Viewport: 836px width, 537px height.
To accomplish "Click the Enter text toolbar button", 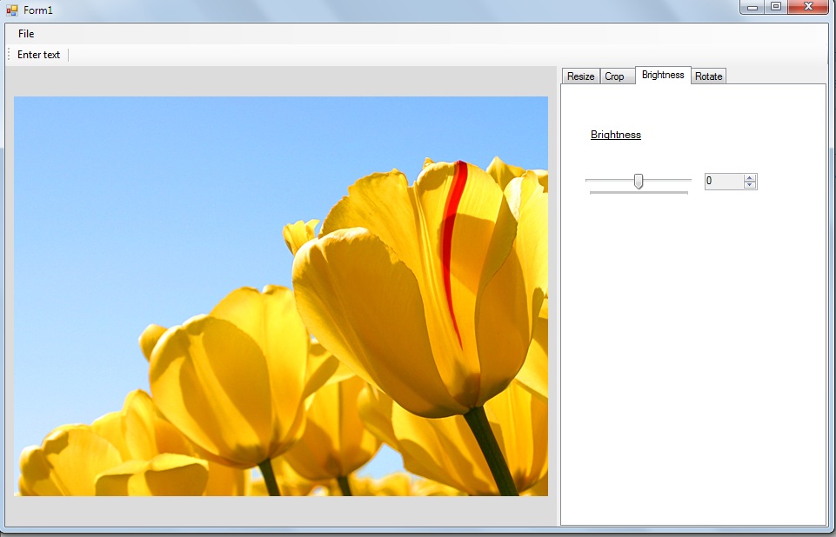I will point(38,55).
